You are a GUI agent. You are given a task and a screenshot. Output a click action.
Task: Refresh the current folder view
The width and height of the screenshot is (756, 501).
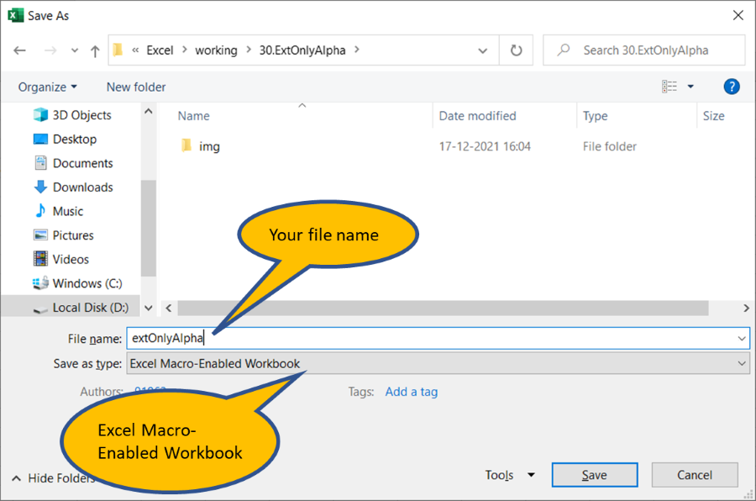517,50
